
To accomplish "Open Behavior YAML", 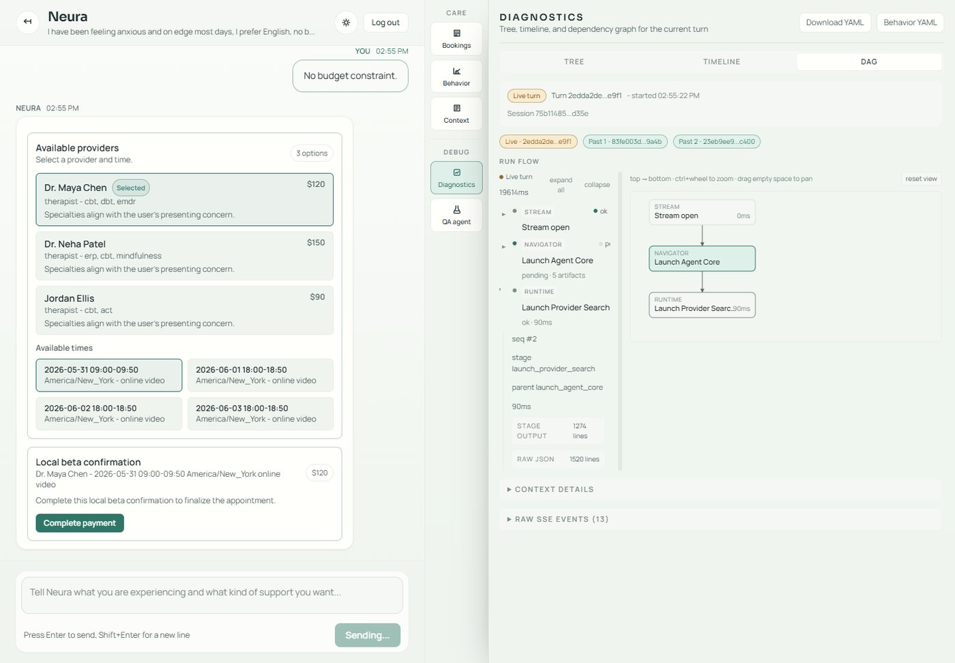I will (909, 23).
